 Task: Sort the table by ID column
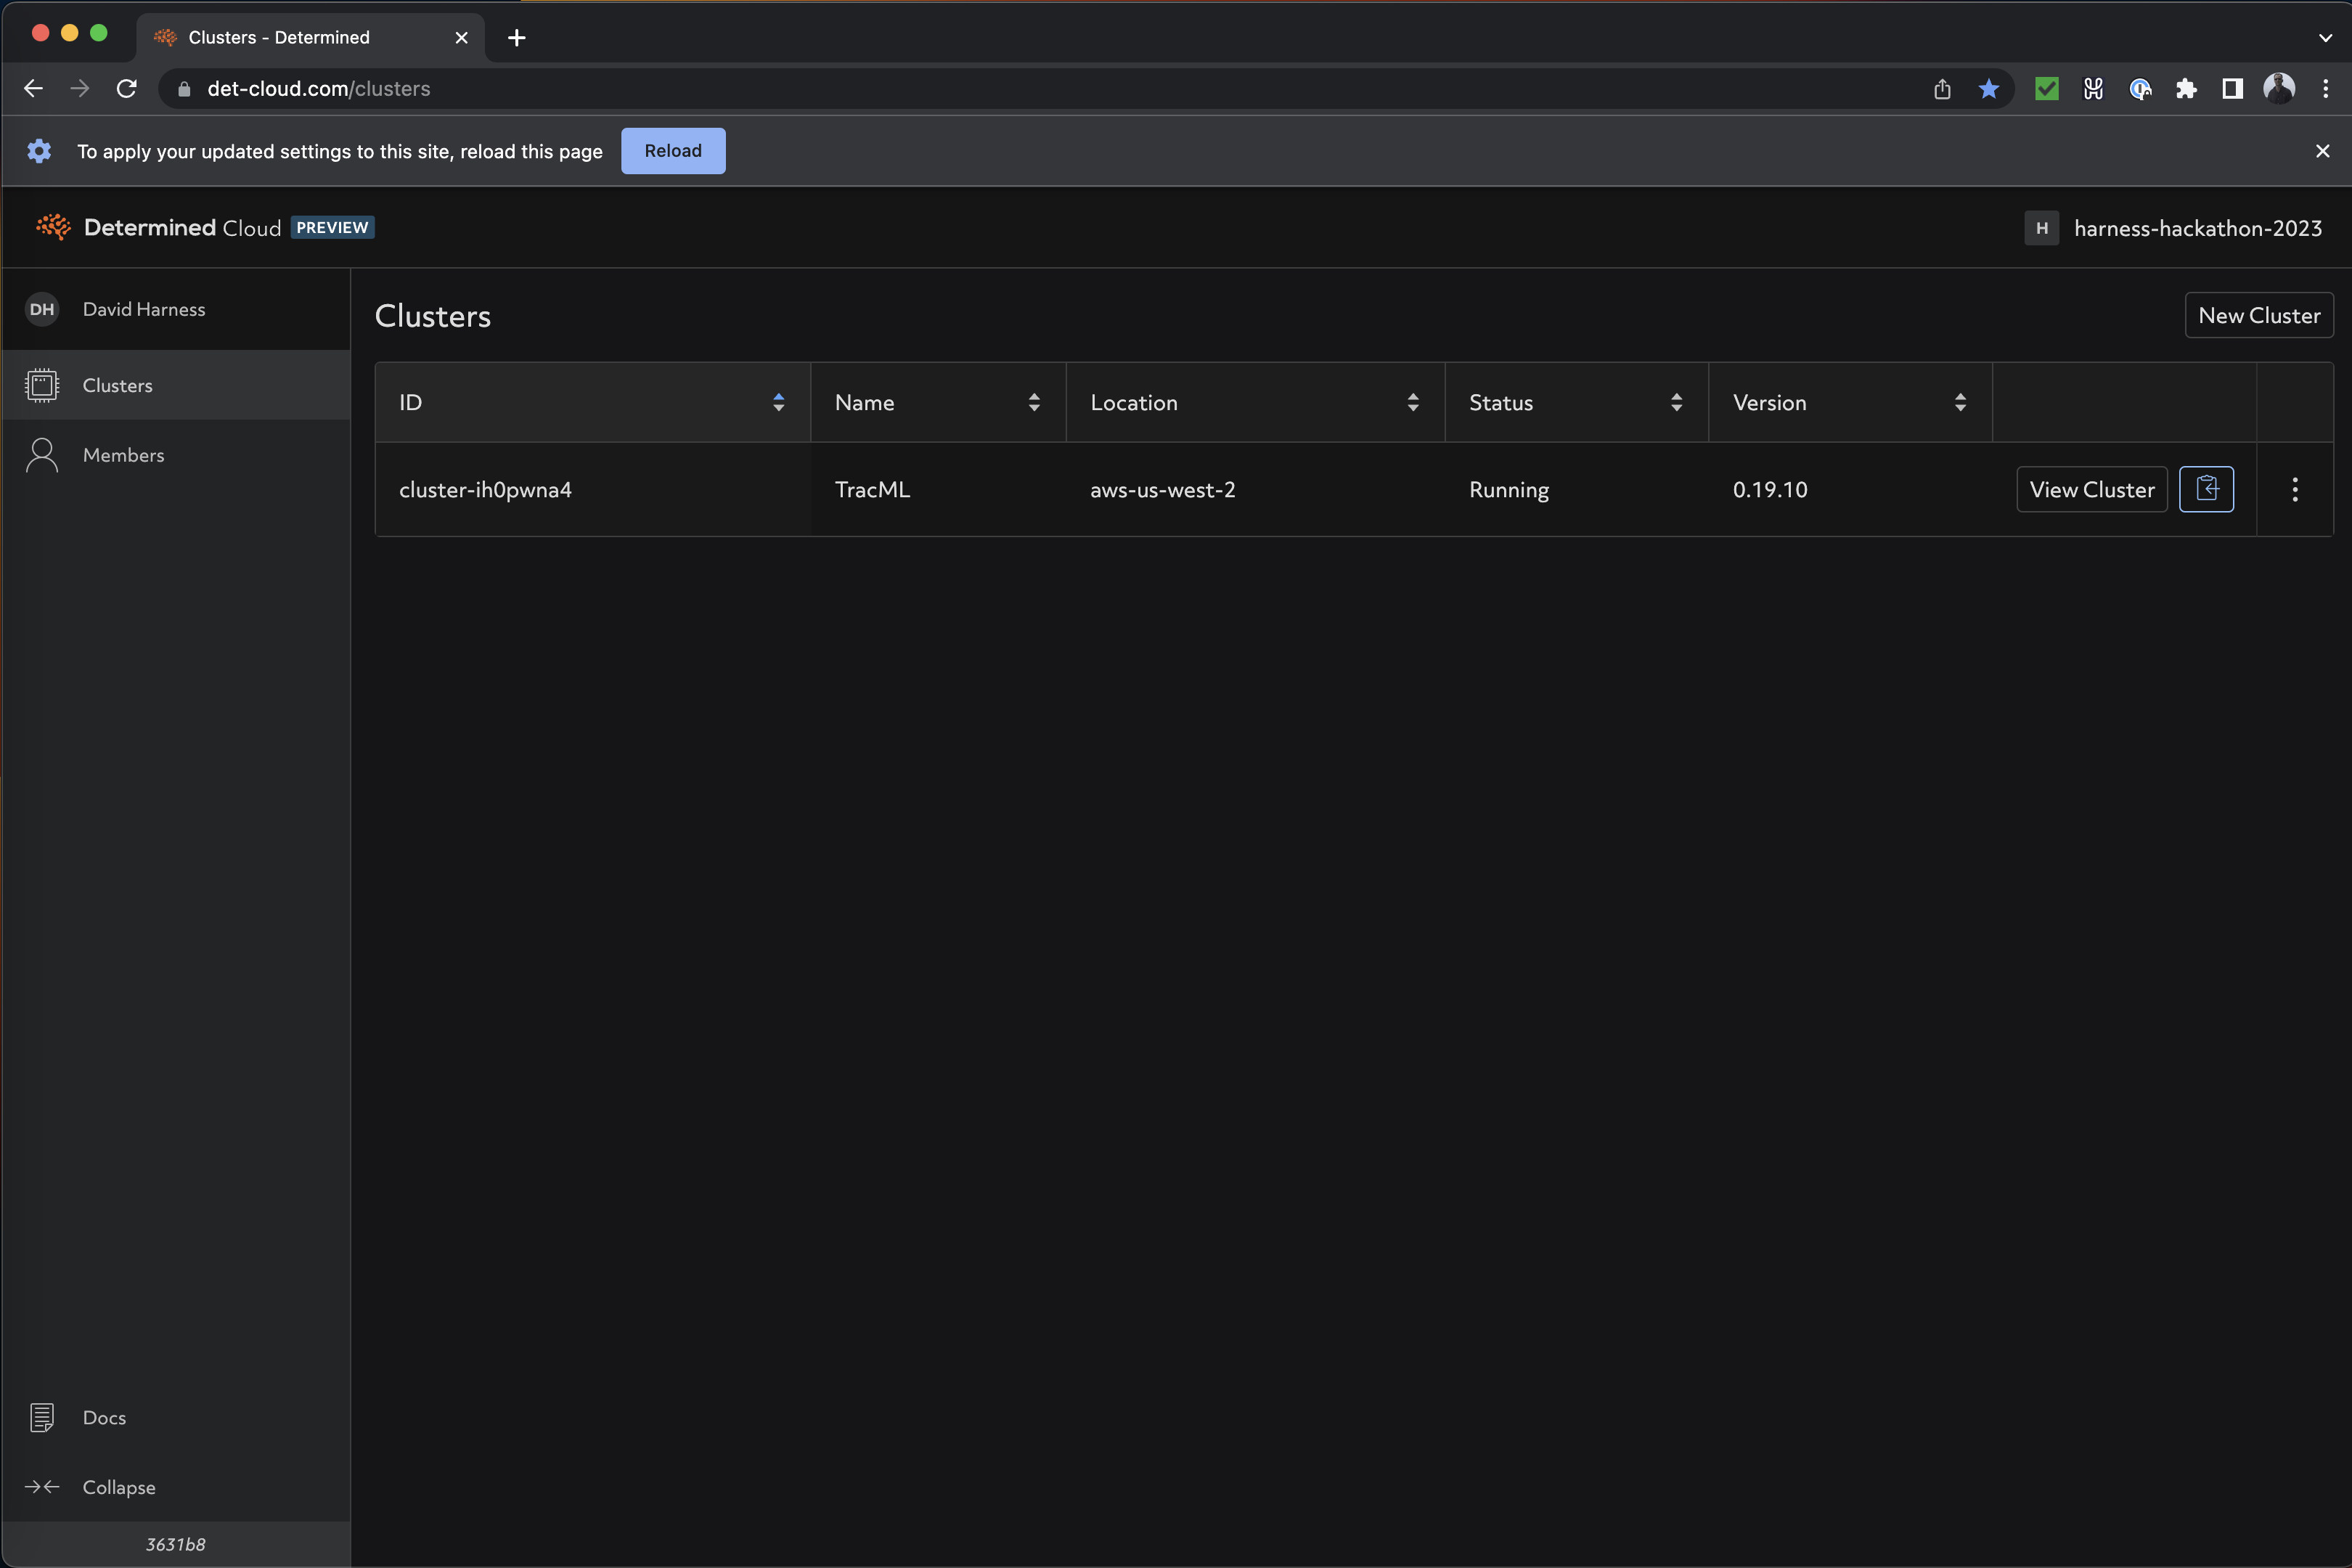(778, 402)
